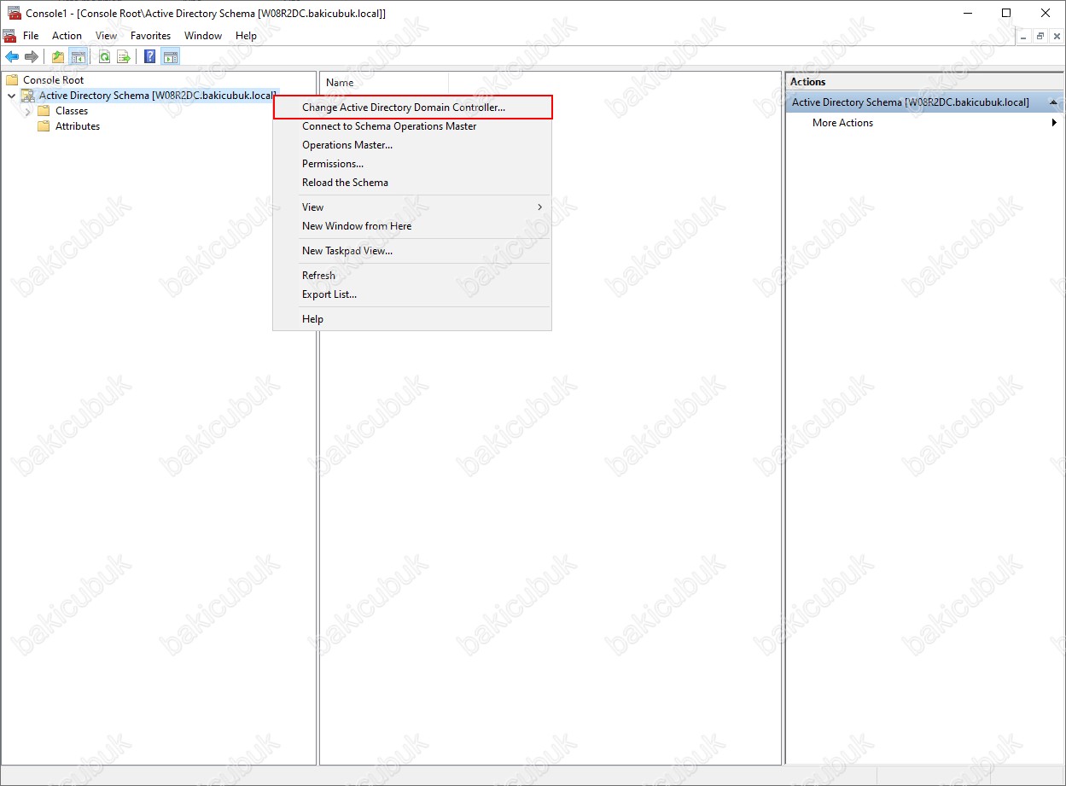
Task: Expand the Classes tree node
Action: coord(28,111)
